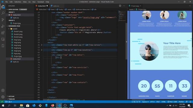The image size is (193, 108).
Task: Open Windows Start menu
Action: (3, 105)
